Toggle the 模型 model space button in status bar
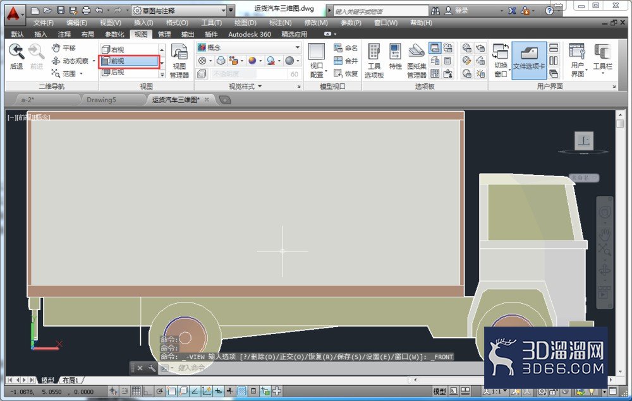The width and height of the screenshot is (632, 401). [x=439, y=391]
